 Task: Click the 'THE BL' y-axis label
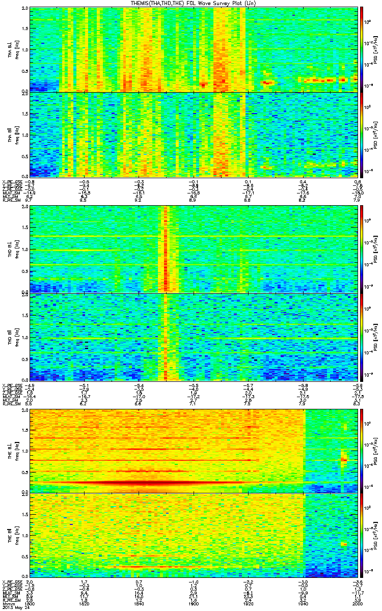[10, 451]
